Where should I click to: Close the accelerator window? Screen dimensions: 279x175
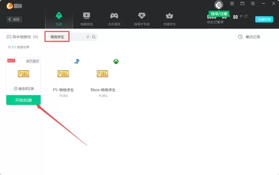274,4
